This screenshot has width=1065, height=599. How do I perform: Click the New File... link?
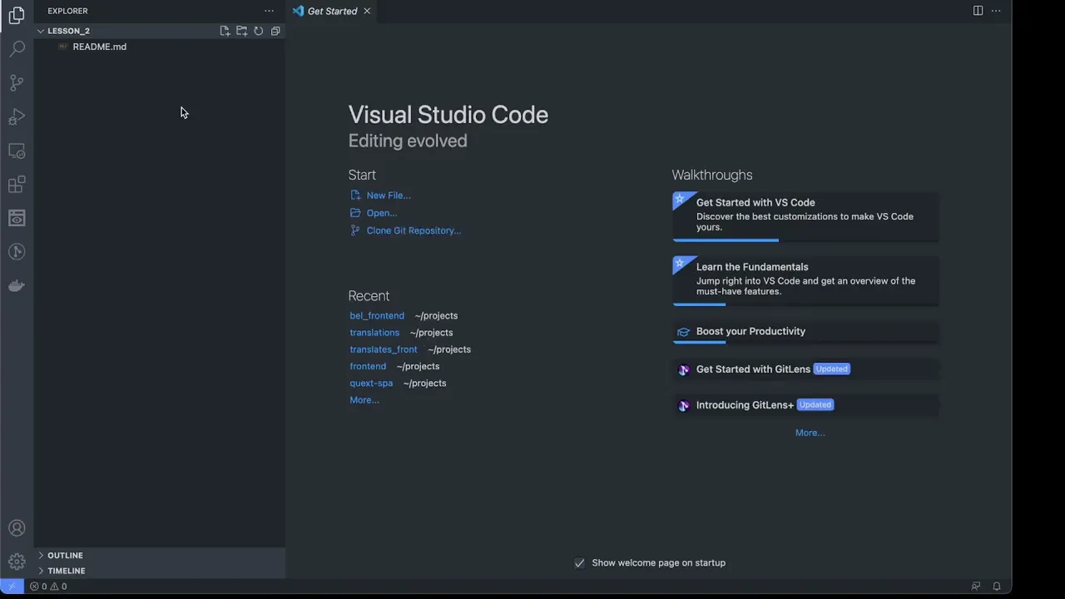[x=389, y=196]
